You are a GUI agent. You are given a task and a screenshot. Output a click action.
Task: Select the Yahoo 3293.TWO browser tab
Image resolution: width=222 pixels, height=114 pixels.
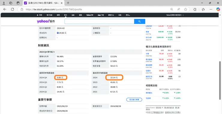point(43,3)
